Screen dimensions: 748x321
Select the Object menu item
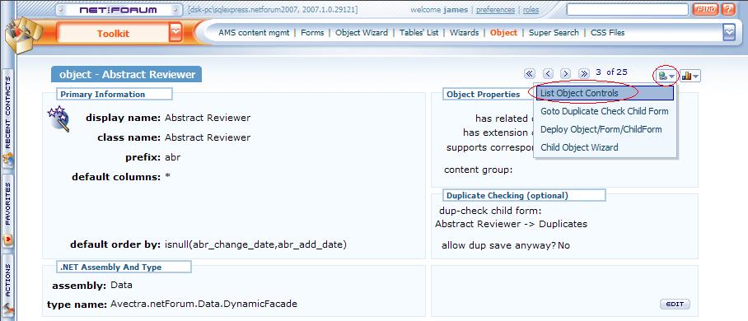(x=504, y=33)
